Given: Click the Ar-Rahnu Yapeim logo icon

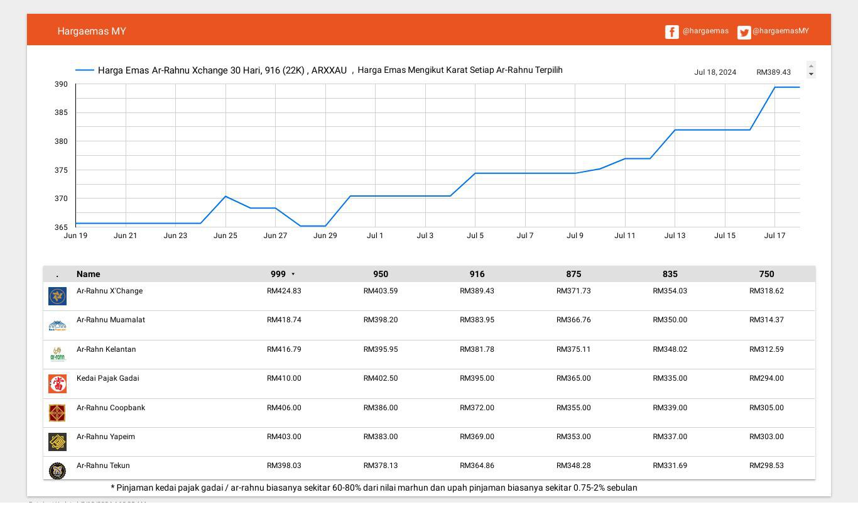Looking at the screenshot, I should [x=57, y=442].
